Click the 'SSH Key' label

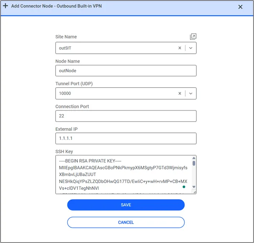[64, 151]
